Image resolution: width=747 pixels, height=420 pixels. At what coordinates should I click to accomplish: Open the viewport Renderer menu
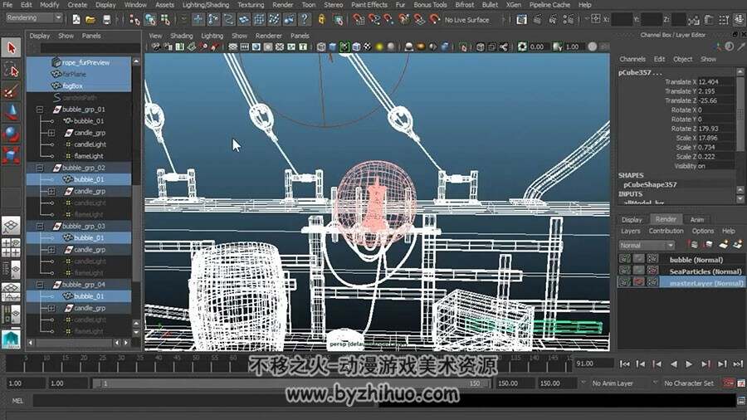point(269,36)
